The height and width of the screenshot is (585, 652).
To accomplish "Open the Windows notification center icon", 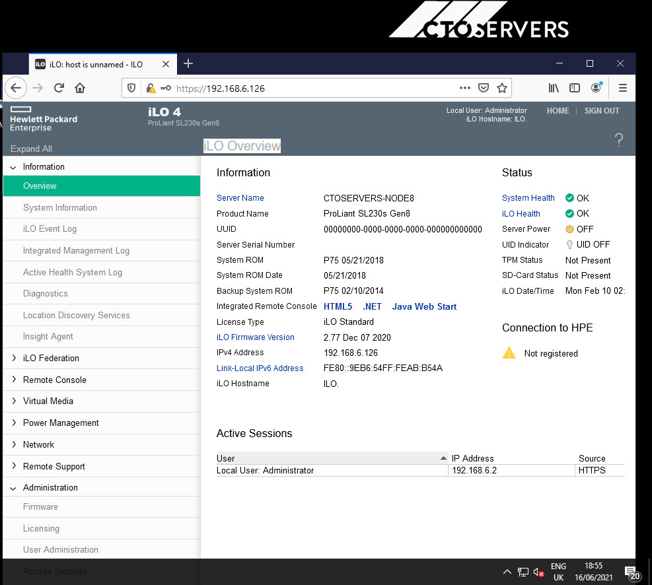I will 632,573.
